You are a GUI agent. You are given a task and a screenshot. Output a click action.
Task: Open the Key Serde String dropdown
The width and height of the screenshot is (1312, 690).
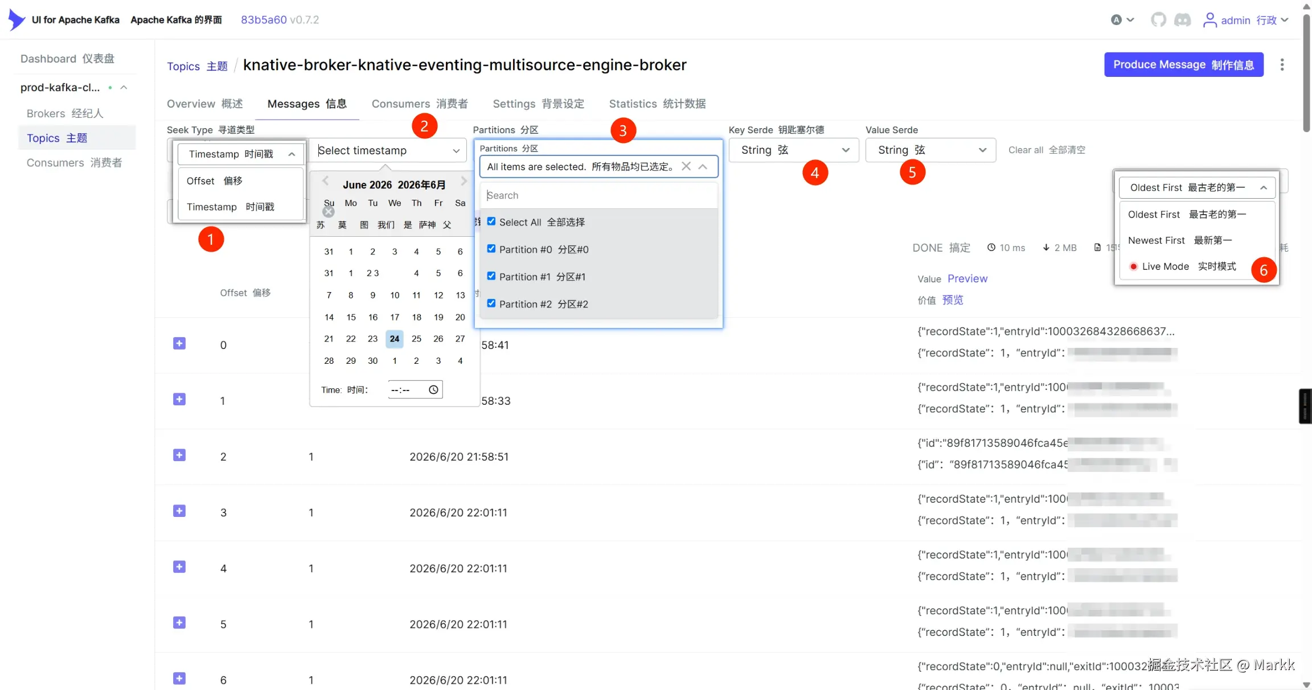coord(794,150)
